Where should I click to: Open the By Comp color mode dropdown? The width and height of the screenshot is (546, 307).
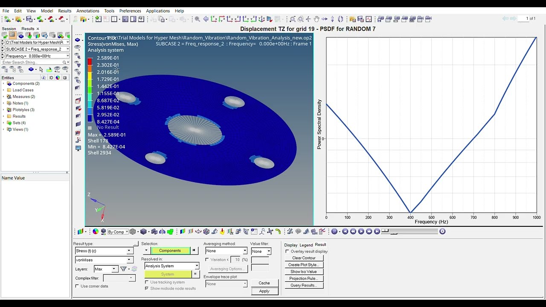pyautogui.click(x=118, y=232)
